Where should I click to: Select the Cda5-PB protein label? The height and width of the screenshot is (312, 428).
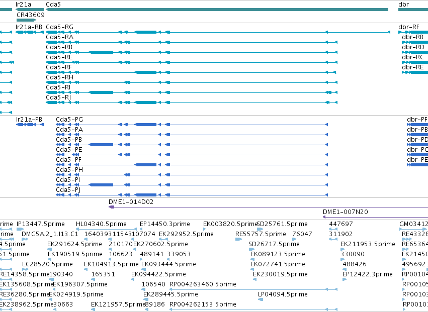tap(69, 140)
